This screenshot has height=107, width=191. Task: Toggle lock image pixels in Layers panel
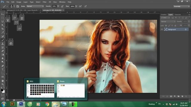point(169,26)
